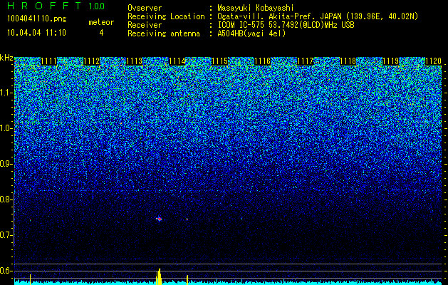Screen dimensions: 448x285
Task: Click the 0.7 kHz axis label
Action: pos(6,235)
